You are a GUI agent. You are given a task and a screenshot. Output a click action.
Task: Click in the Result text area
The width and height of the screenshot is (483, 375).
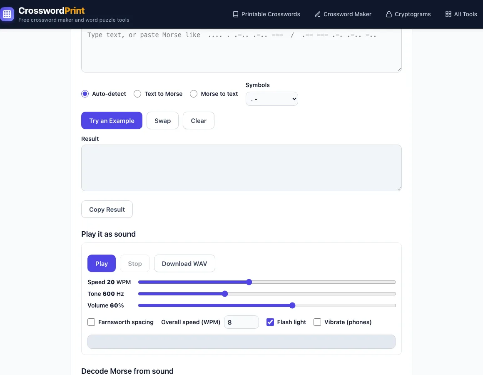click(x=242, y=168)
